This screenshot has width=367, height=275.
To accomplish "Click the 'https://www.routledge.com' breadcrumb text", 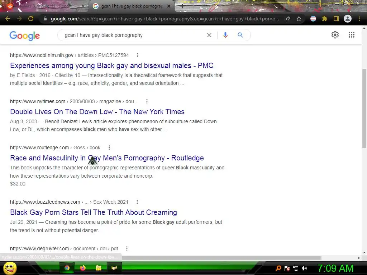I will click(x=39, y=148).
